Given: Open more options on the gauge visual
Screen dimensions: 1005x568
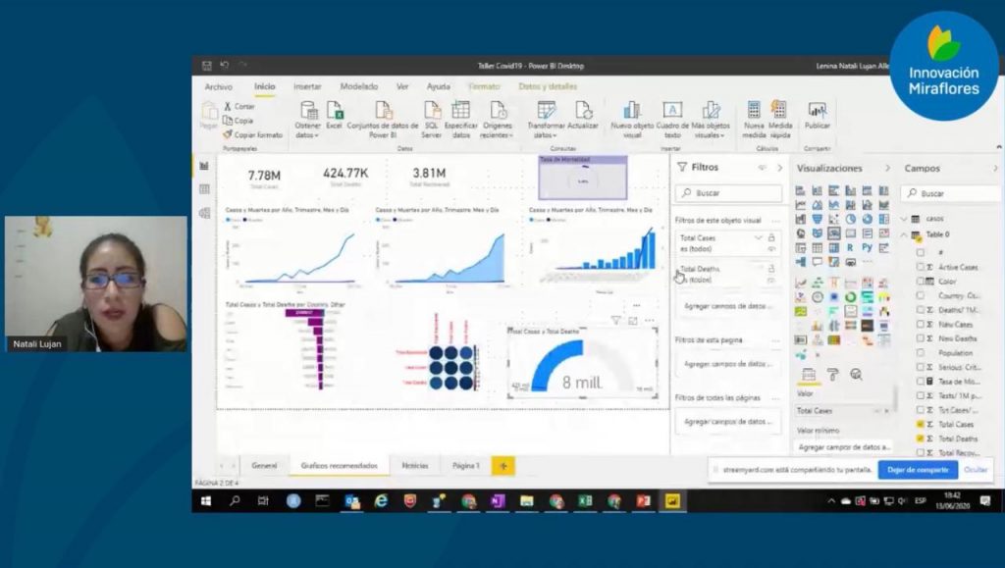Looking at the screenshot, I should pyautogui.click(x=650, y=320).
